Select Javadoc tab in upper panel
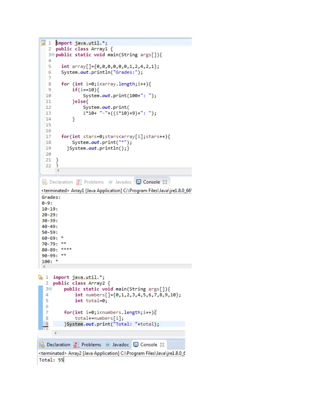 pos(120,182)
